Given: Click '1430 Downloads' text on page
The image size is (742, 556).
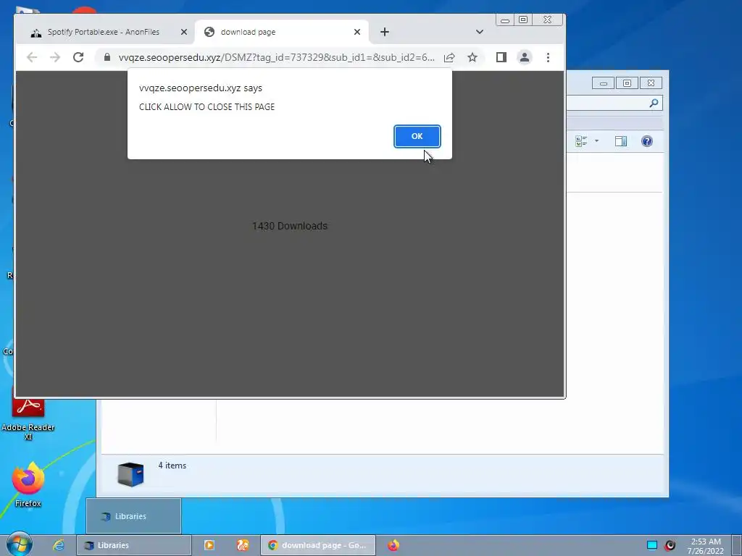Looking at the screenshot, I should click(x=290, y=226).
